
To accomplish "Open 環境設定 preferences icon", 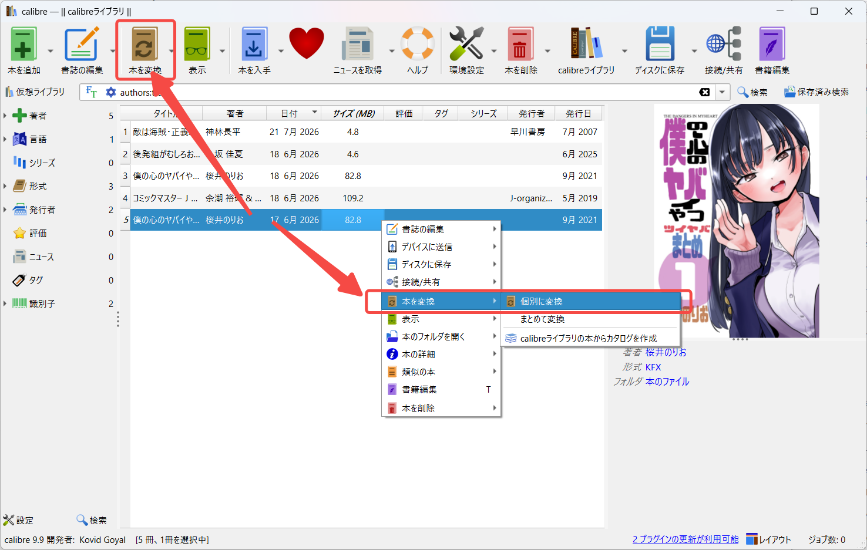I will [x=466, y=44].
